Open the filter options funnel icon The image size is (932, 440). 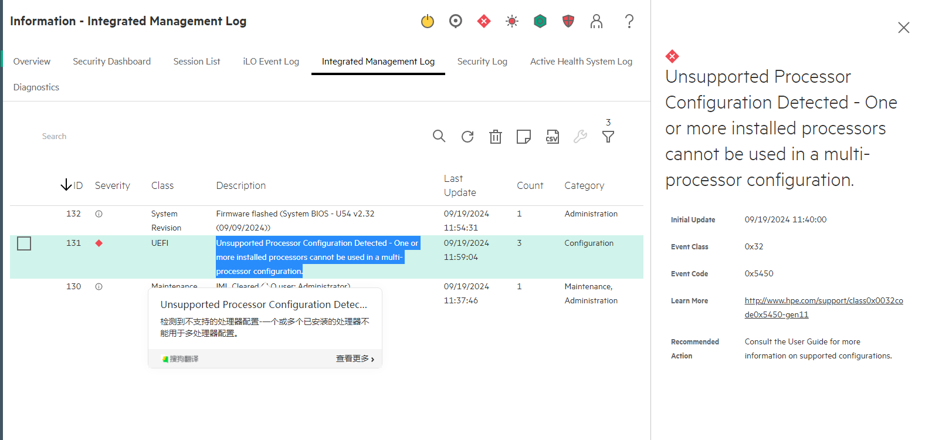click(608, 137)
